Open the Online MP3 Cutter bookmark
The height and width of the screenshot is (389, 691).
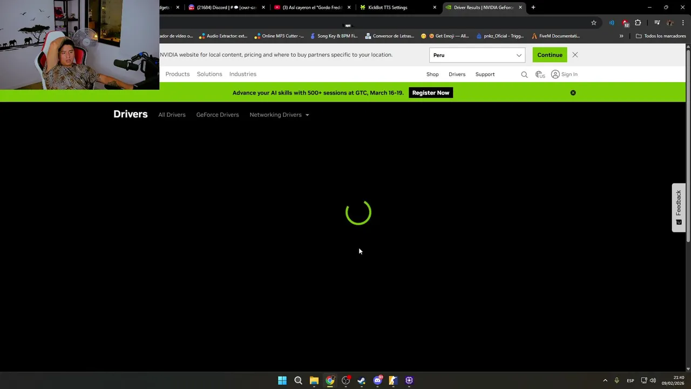279,36
